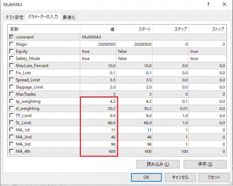233x186 pixels.
Task: Toggle the MaxLoss_Percent checkbox
Action: pos(11,65)
